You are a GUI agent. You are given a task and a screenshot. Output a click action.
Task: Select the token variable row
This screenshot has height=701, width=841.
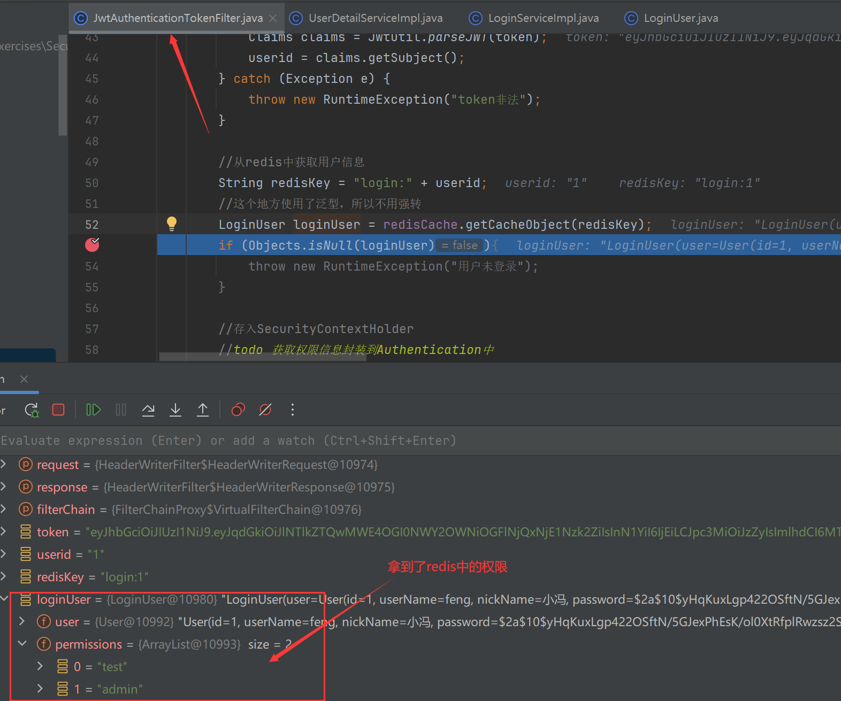click(420, 532)
